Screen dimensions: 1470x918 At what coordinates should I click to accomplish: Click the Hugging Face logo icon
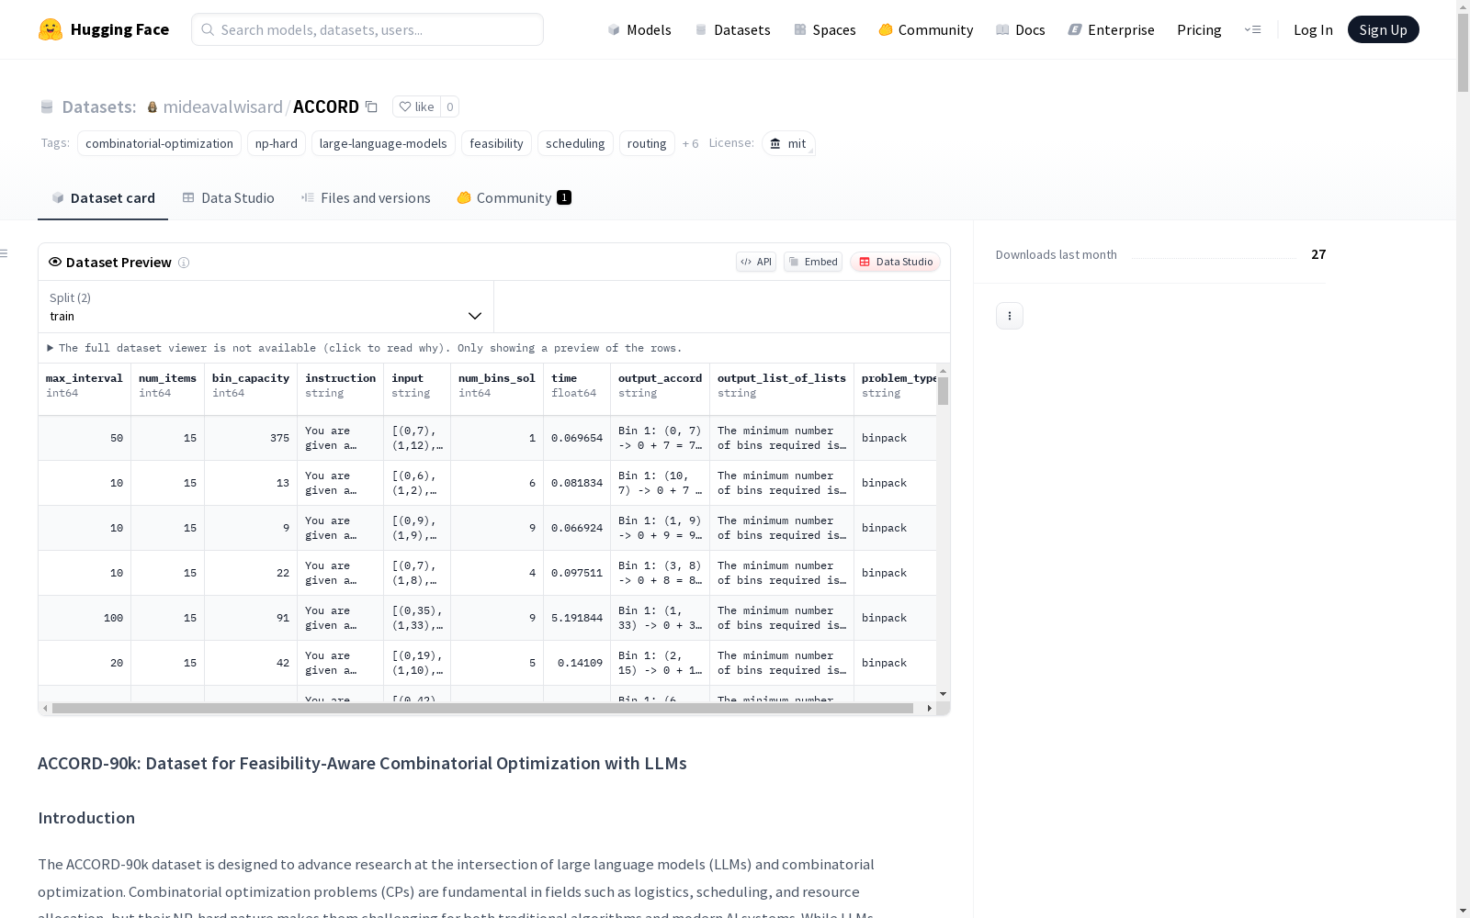click(51, 29)
